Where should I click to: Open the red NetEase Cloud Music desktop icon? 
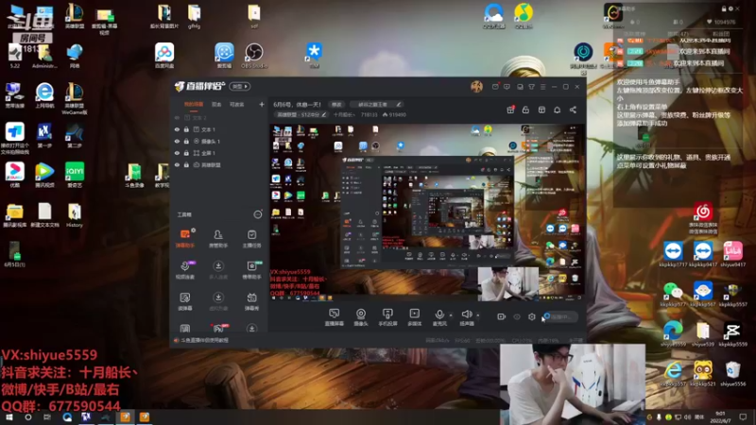click(x=703, y=219)
